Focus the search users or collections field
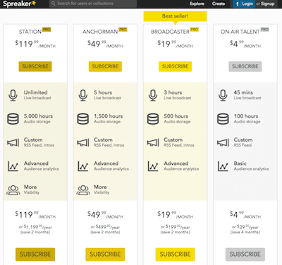Image resolution: width=282 pixels, height=265 pixels. tap(93, 4)
